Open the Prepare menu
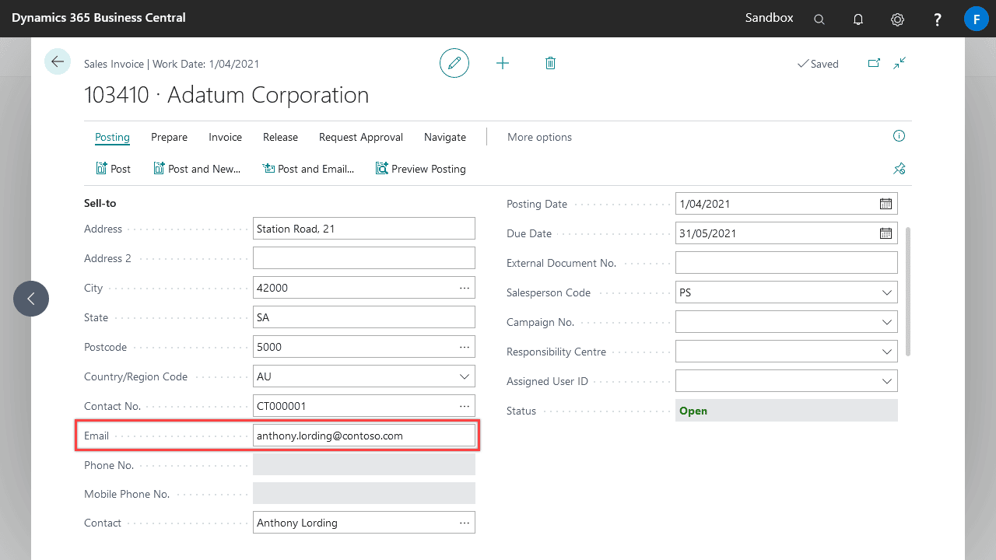996x560 pixels. (169, 137)
